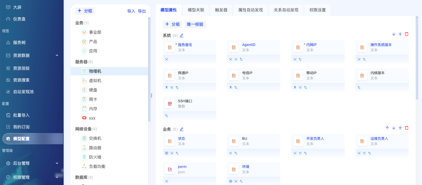Switch to the 触发器 tab
This screenshot has height=185, width=422.
click(222, 10)
